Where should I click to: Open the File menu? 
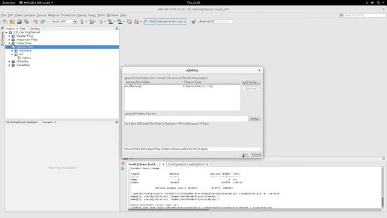pyautogui.click(x=4, y=15)
